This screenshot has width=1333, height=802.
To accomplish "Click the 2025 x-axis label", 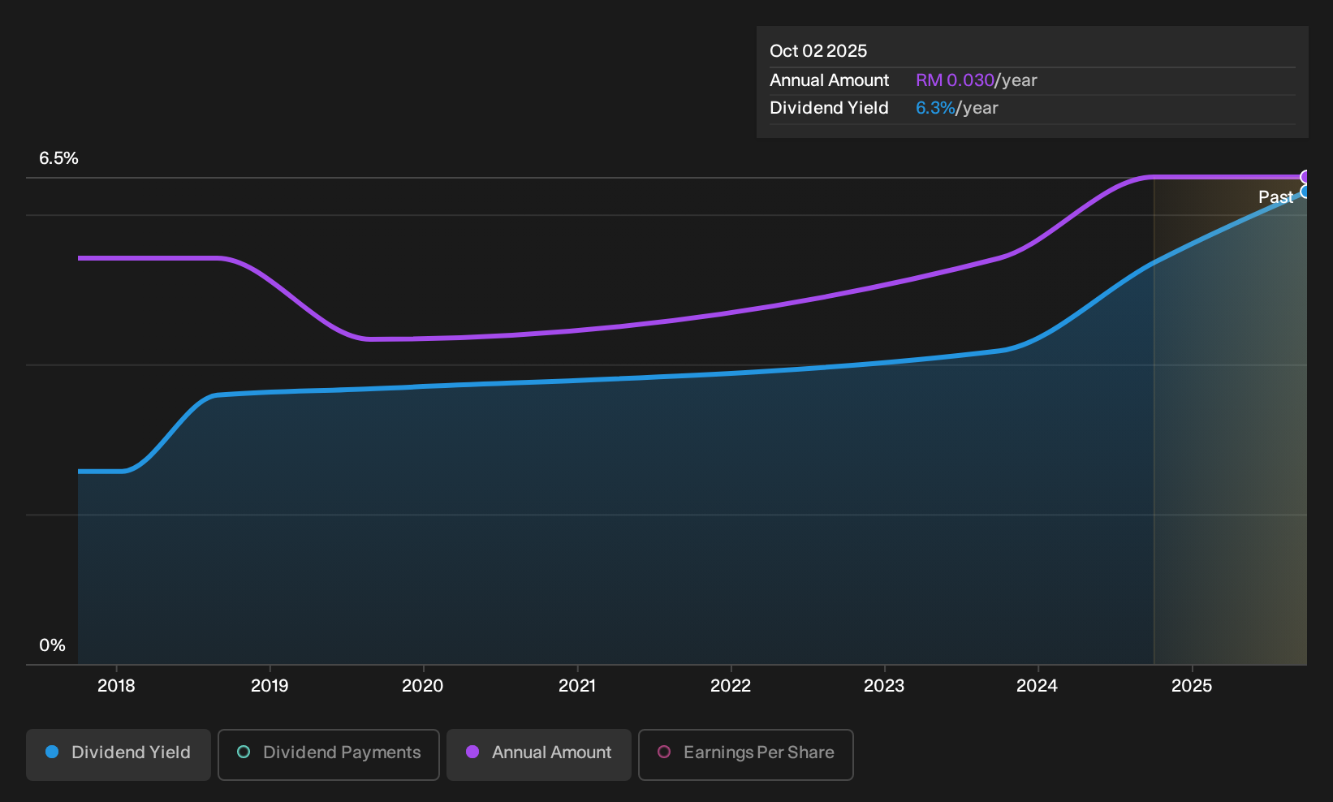I will tap(1192, 686).
